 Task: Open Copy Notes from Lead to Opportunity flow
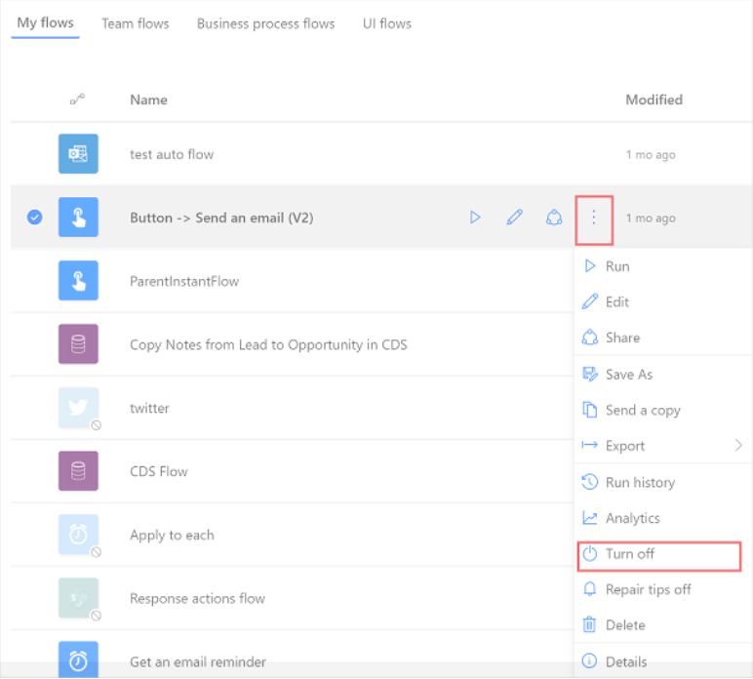(x=268, y=344)
